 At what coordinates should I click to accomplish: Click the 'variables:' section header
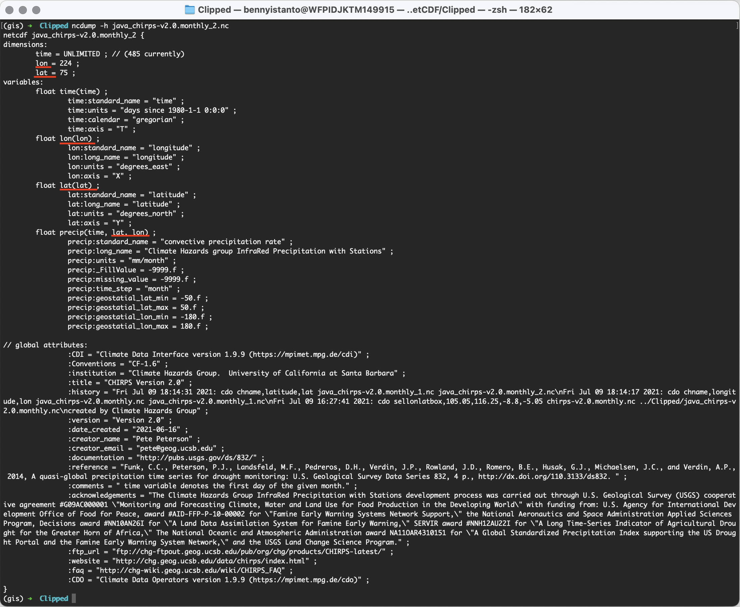[x=23, y=82]
